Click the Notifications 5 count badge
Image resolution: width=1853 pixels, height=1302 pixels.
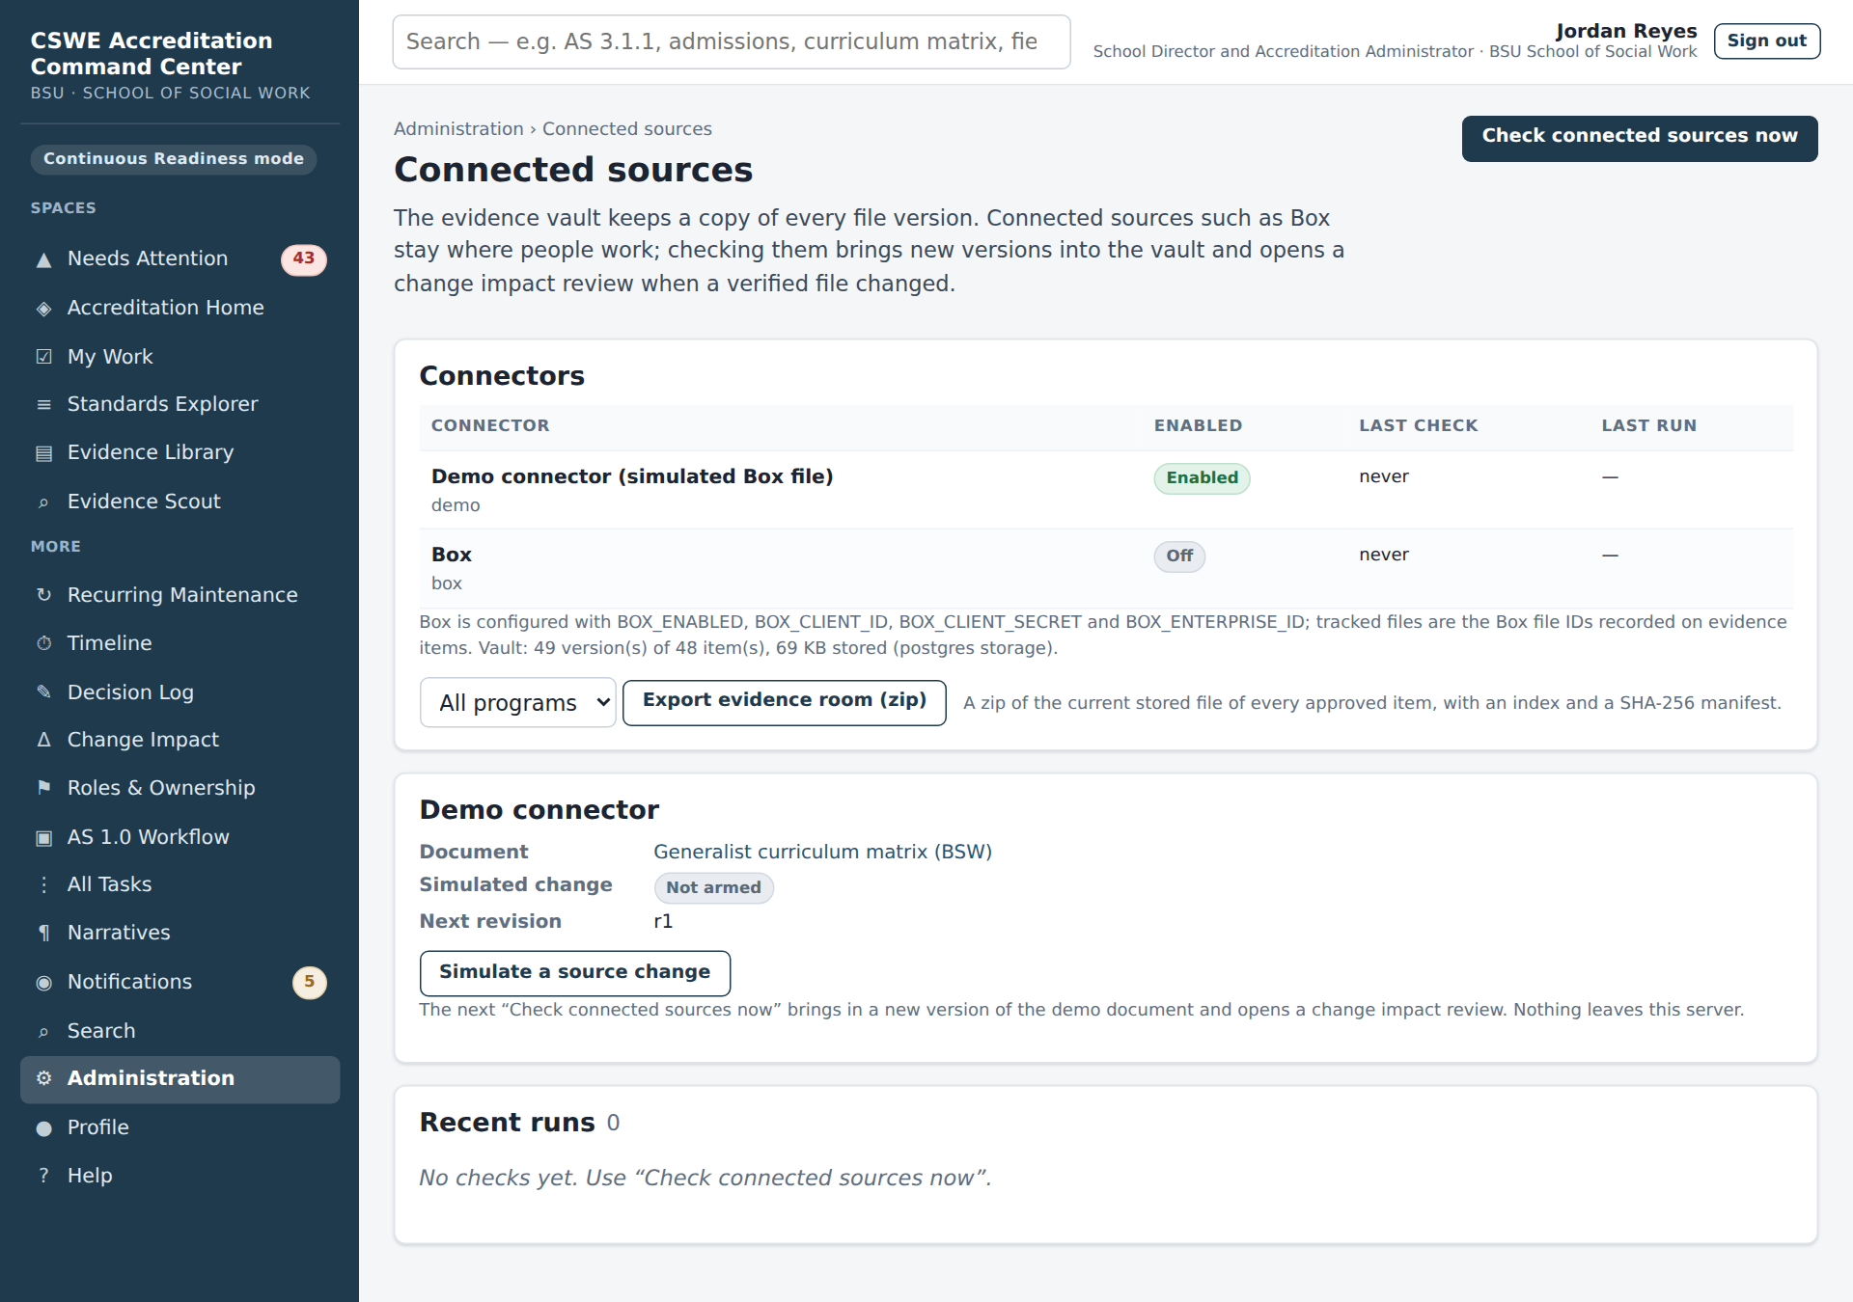coord(310,982)
